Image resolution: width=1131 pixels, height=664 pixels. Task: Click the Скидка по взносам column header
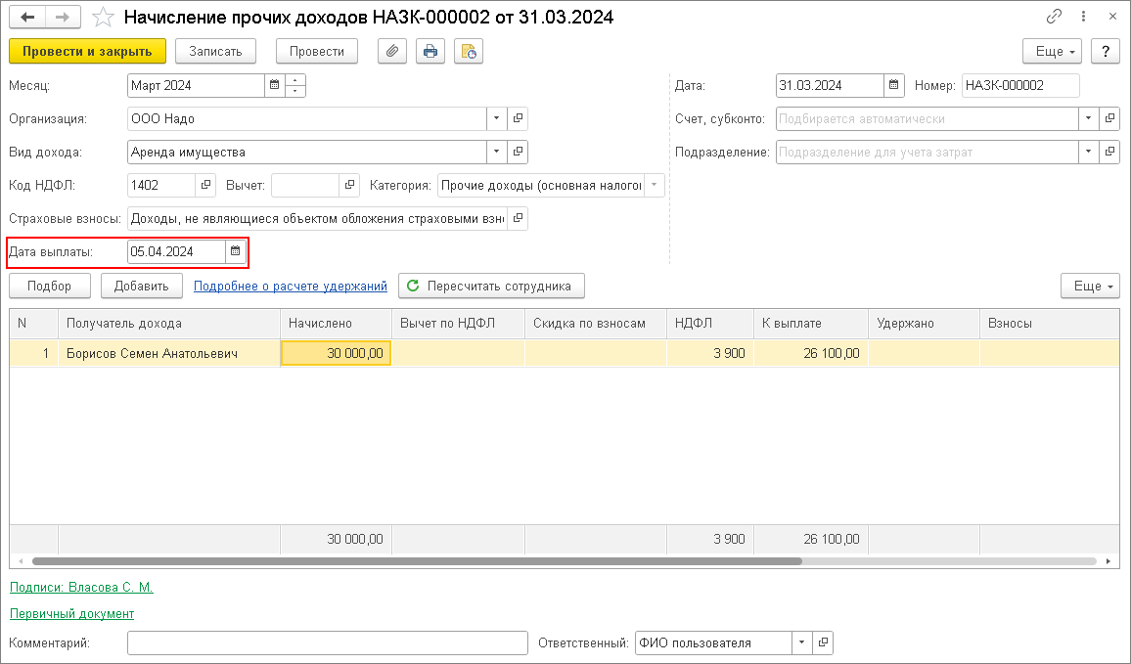click(x=596, y=323)
